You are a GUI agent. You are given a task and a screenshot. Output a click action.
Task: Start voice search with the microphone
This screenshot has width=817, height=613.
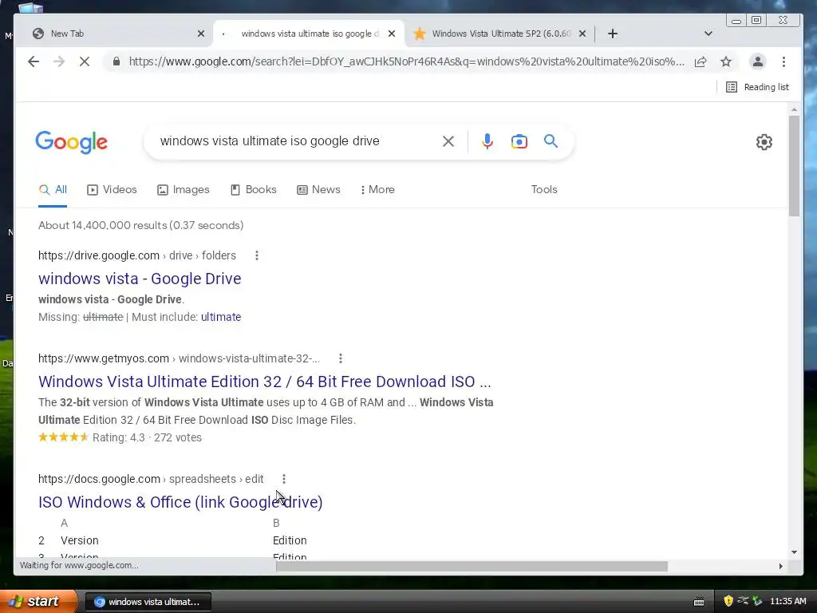[487, 141]
